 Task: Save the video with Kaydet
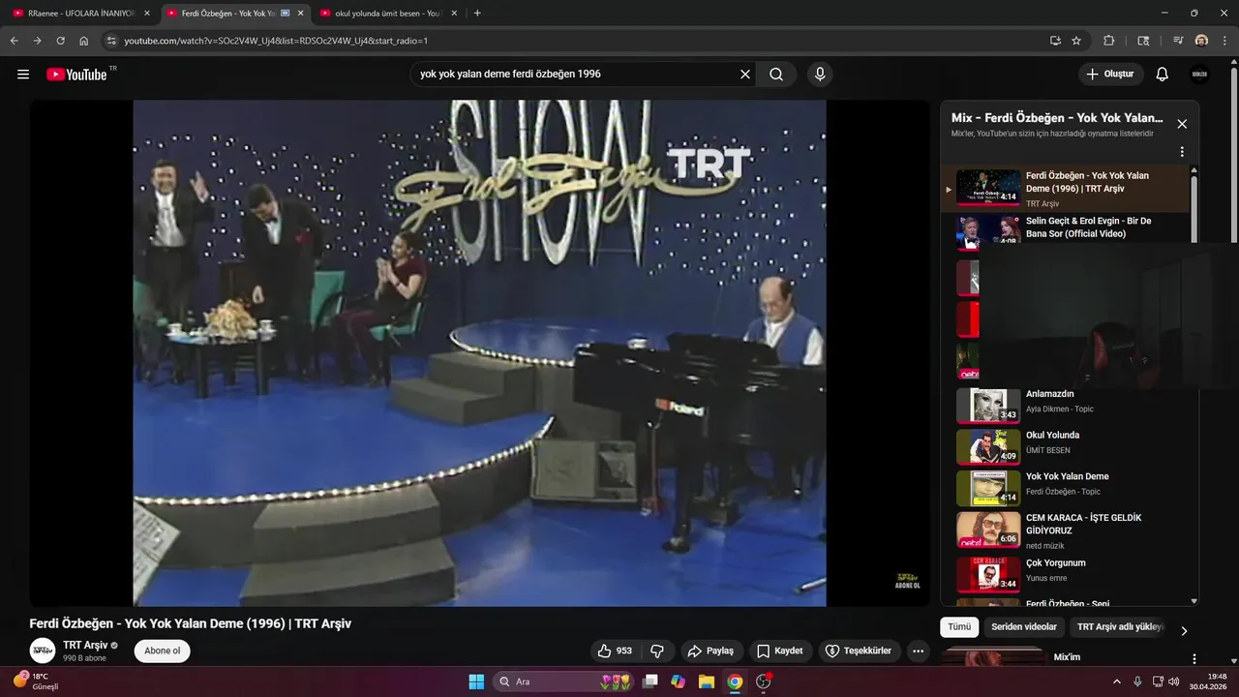779,651
